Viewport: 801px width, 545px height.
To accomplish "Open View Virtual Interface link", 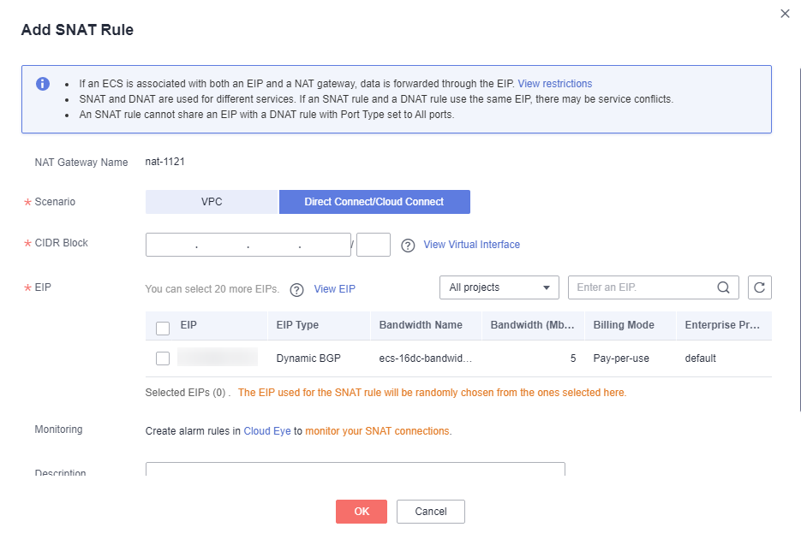I will (471, 245).
